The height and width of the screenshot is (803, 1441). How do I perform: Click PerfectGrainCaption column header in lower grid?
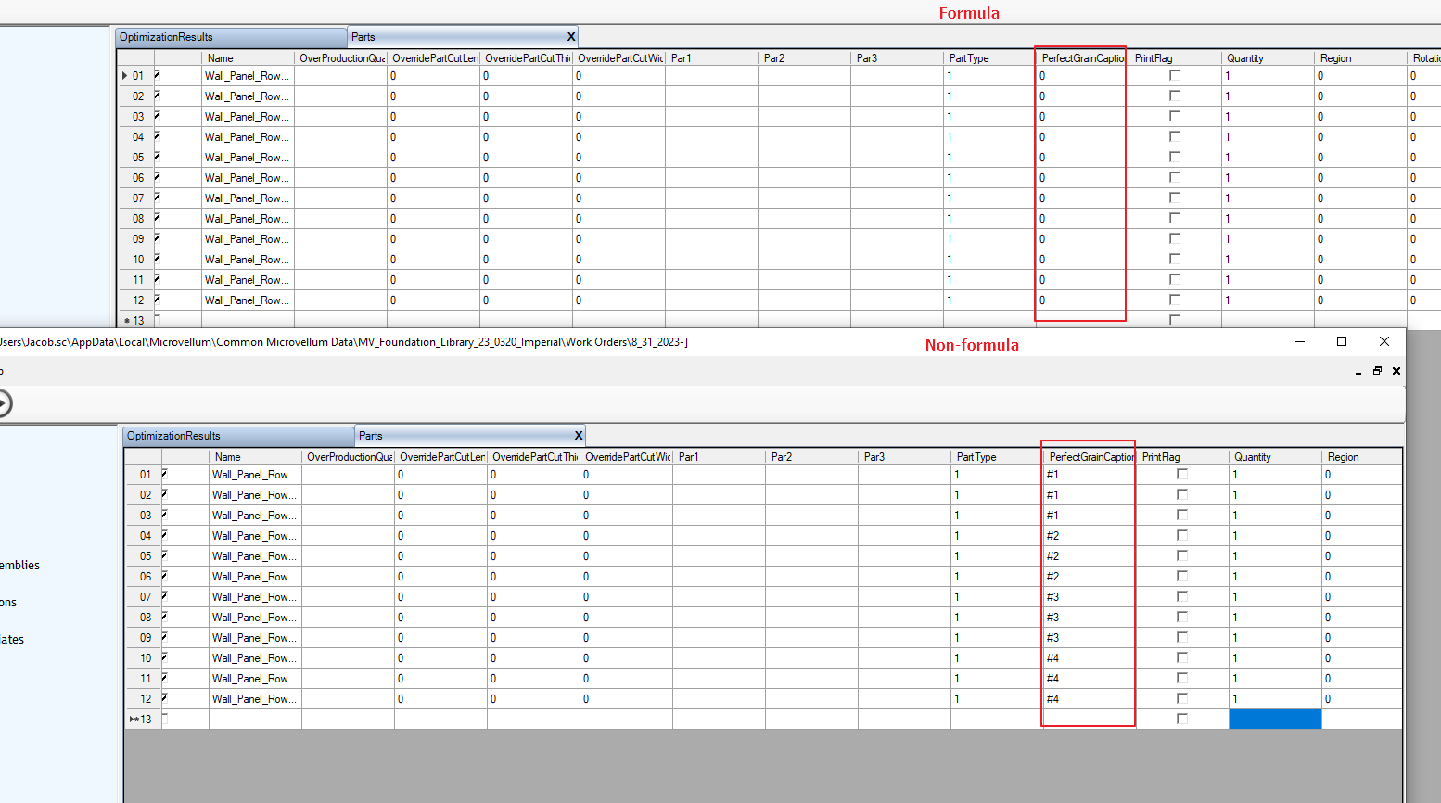point(1089,457)
